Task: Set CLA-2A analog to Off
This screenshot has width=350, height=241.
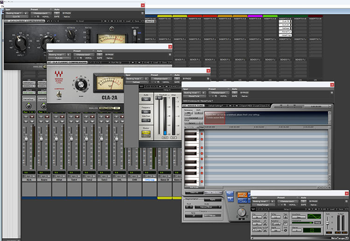Action: click(x=117, y=108)
